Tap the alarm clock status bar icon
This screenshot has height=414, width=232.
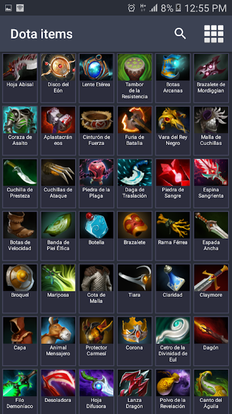pyautogui.click(x=131, y=8)
